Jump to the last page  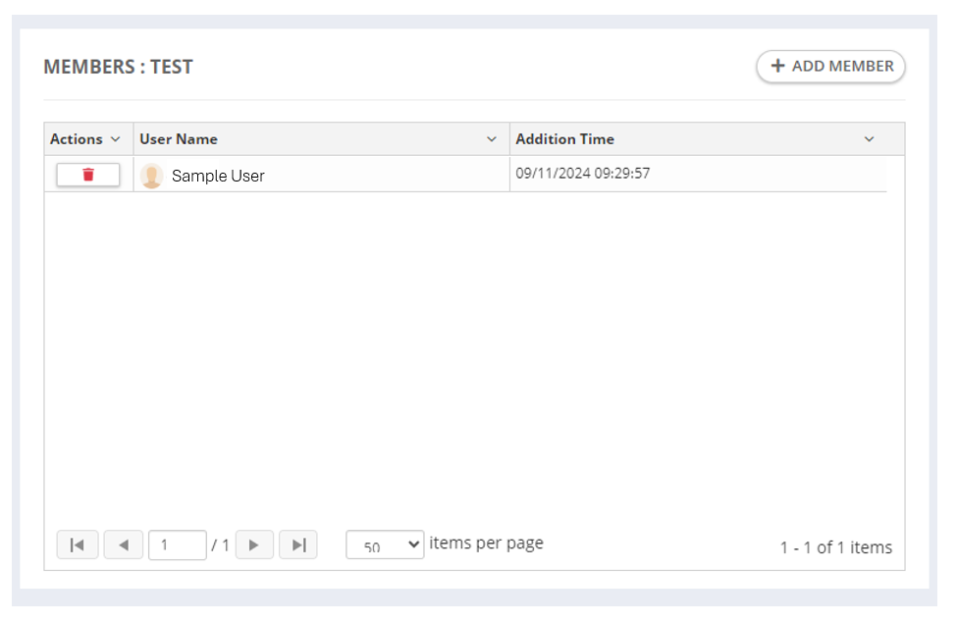298,544
